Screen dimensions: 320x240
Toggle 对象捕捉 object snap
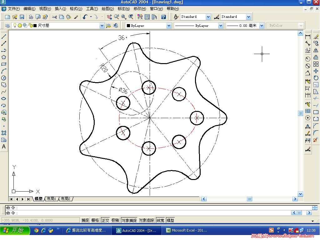tap(129, 220)
